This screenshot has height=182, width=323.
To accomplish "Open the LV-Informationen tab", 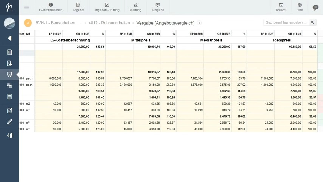I will pyautogui.click(x=51, y=7).
